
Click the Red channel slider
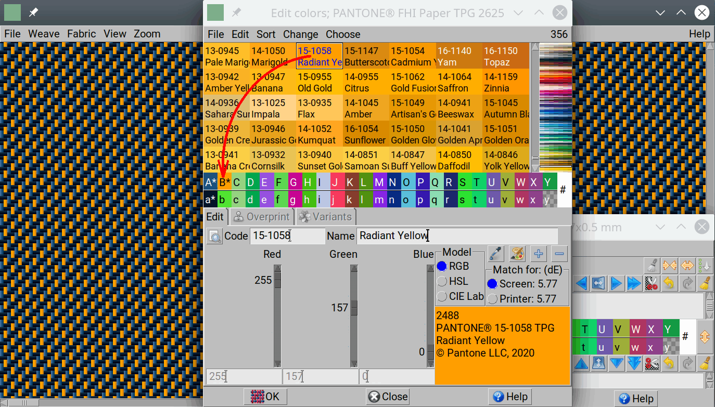click(x=277, y=316)
